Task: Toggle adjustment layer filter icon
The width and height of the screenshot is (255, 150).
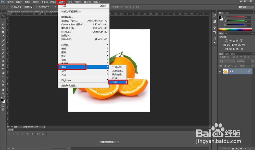Action: (x=237, y=57)
